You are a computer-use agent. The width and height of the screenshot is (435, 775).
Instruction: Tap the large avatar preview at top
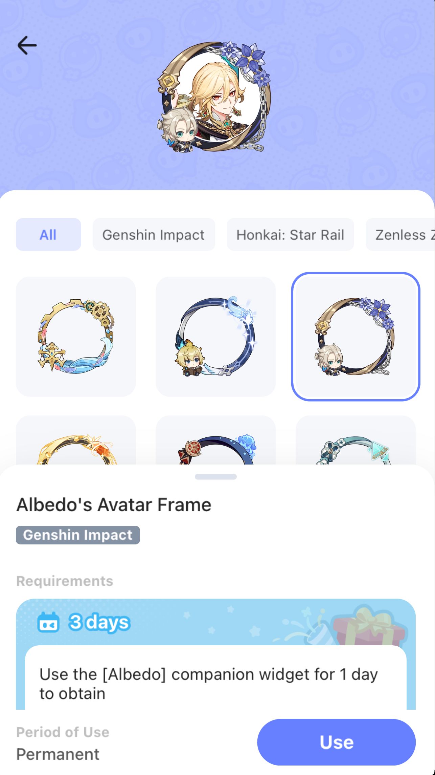click(214, 97)
